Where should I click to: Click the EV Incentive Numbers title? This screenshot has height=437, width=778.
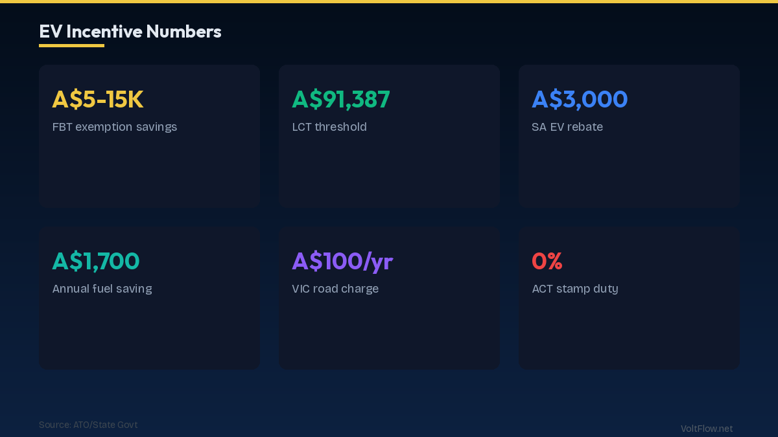point(130,31)
